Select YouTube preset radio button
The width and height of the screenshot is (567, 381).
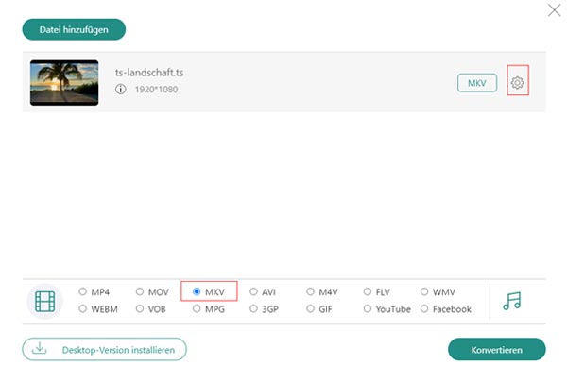368,308
